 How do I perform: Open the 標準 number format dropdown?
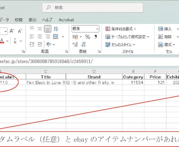pos(85,29)
